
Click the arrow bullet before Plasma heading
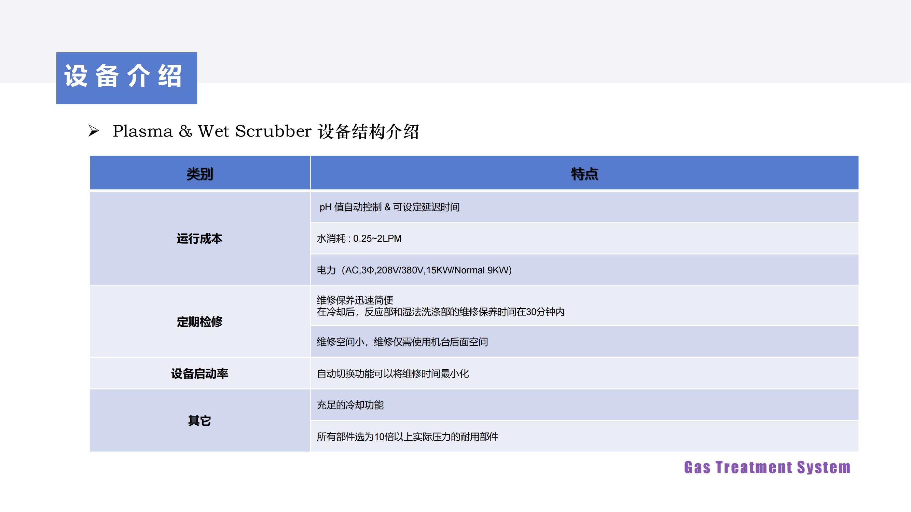[94, 131]
